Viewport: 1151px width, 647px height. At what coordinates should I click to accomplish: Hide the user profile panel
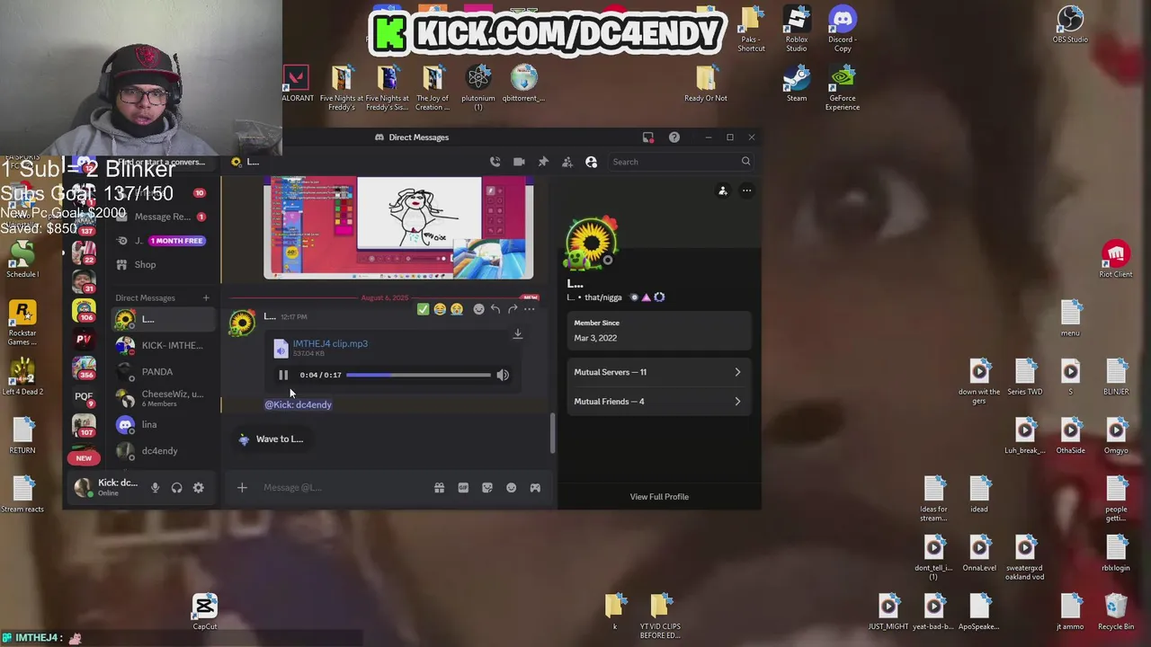[591, 162]
